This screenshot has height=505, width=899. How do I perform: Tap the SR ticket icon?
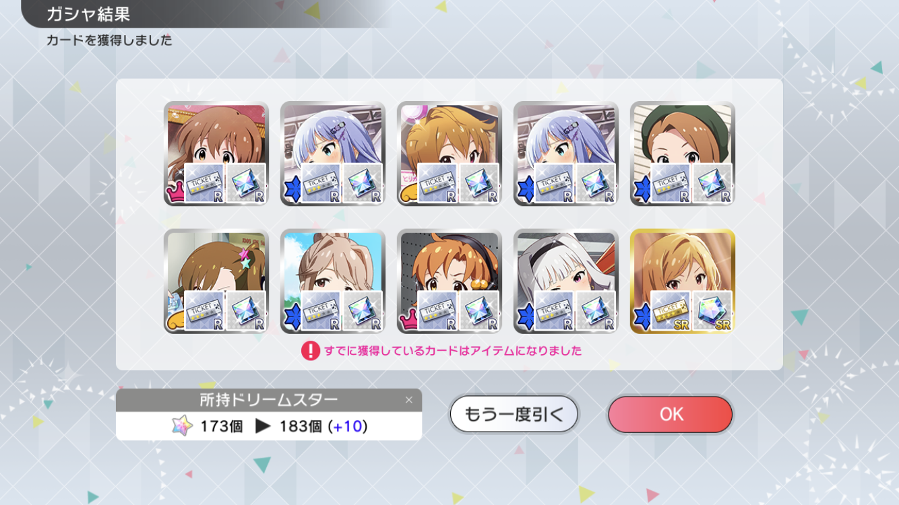671,311
